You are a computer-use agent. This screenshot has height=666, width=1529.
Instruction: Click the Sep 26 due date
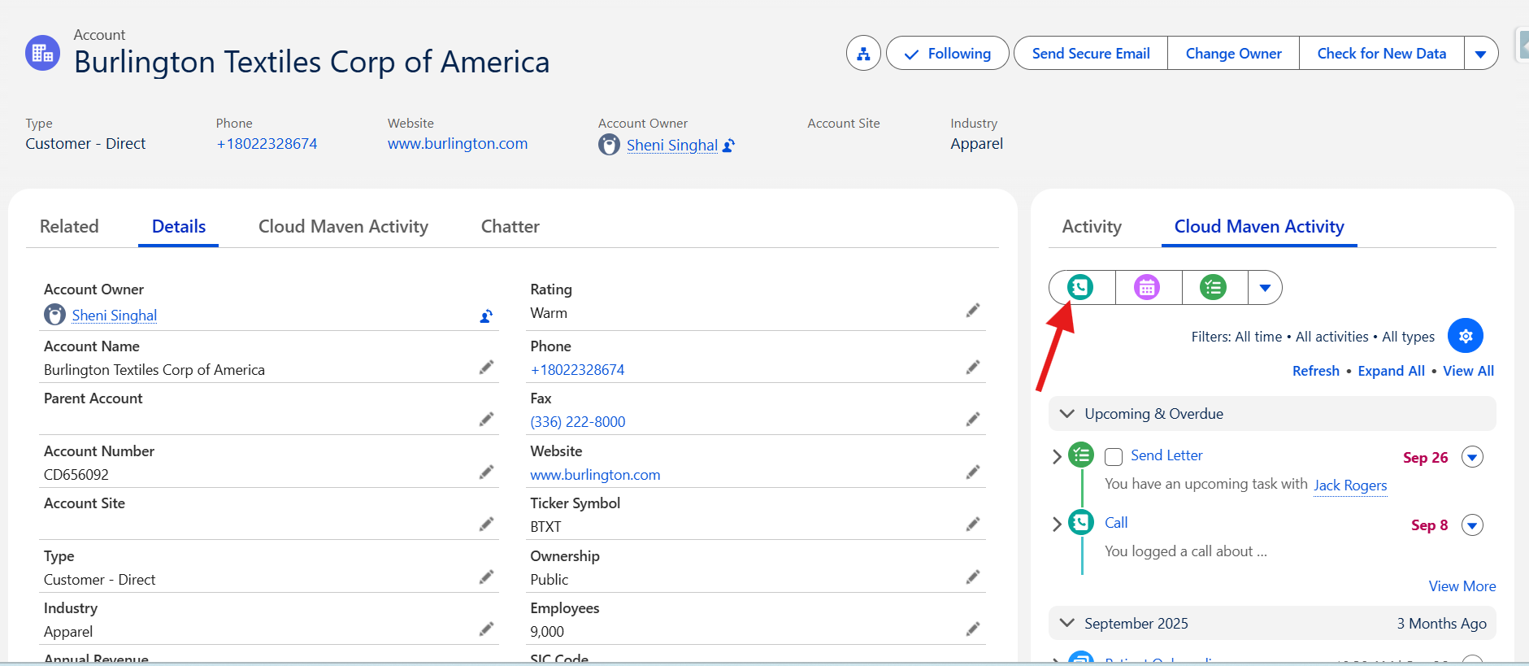click(1426, 458)
